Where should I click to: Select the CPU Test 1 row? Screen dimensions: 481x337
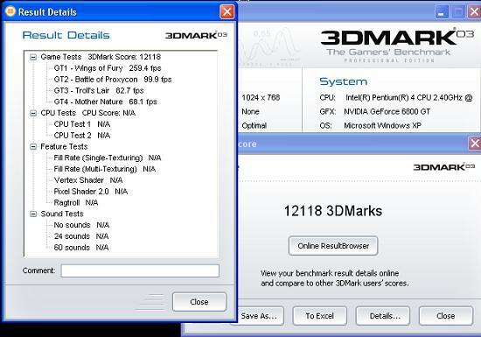pyautogui.click(x=82, y=124)
